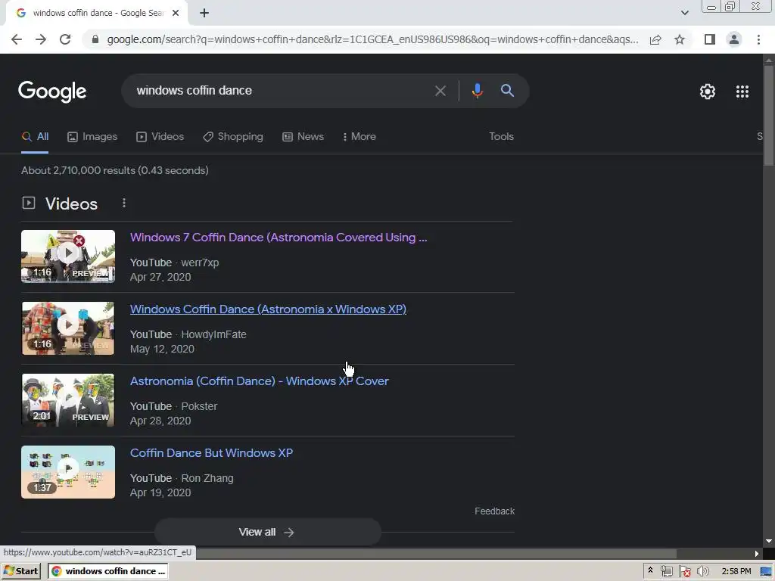Play the HowdyImFate video thumbnail
Image resolution: width=775 pixels, height=581 pixels.
coord(68,328)
